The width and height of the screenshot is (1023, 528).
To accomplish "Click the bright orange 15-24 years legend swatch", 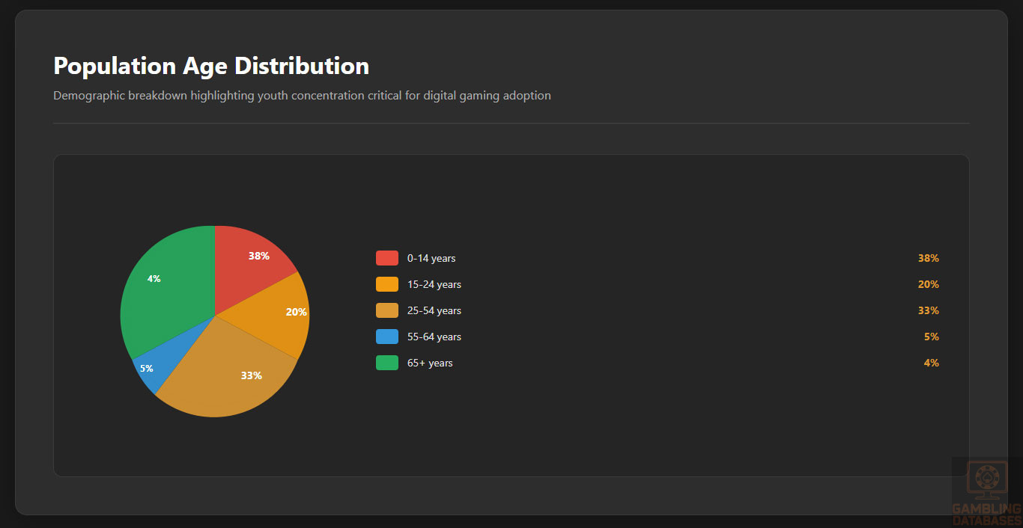I will tap(386, 284).
